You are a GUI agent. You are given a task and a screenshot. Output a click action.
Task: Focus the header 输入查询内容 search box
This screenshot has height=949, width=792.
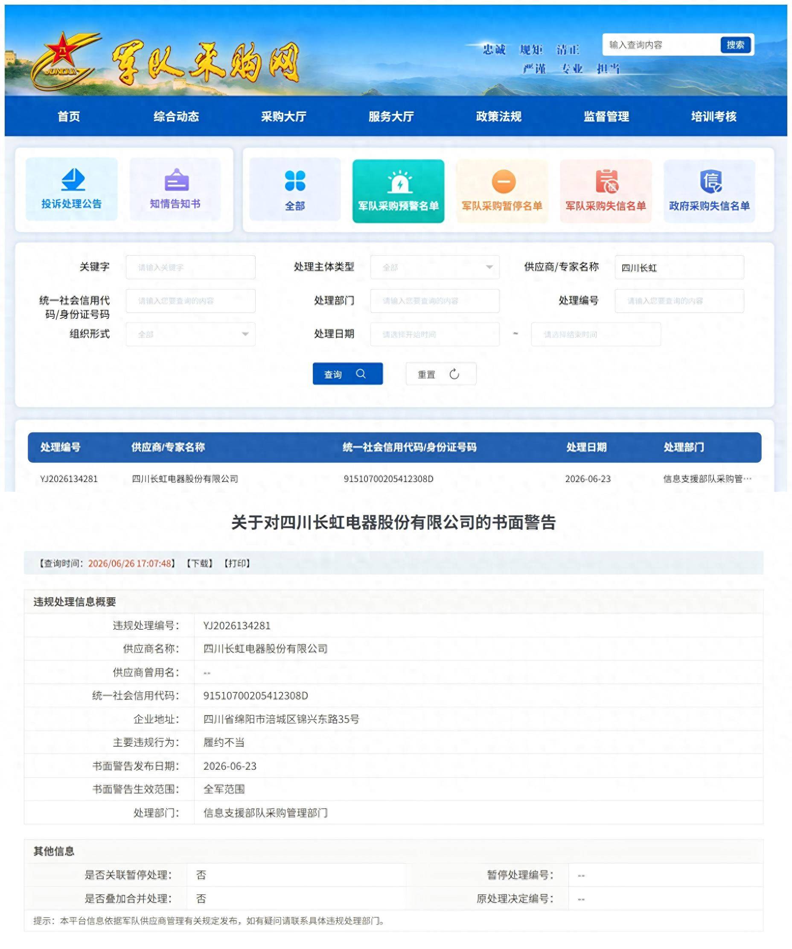coord(661,45)
